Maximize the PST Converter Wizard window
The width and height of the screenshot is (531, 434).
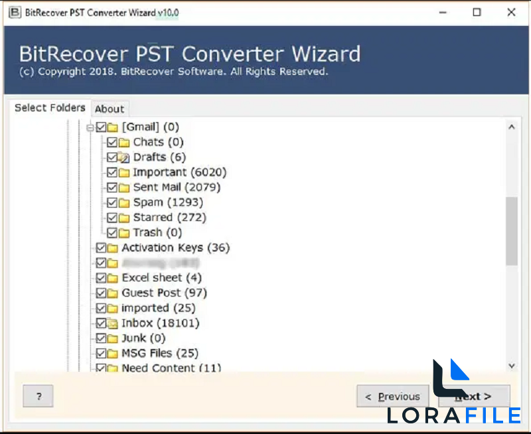pyautogui.click(x=477, y=13)
